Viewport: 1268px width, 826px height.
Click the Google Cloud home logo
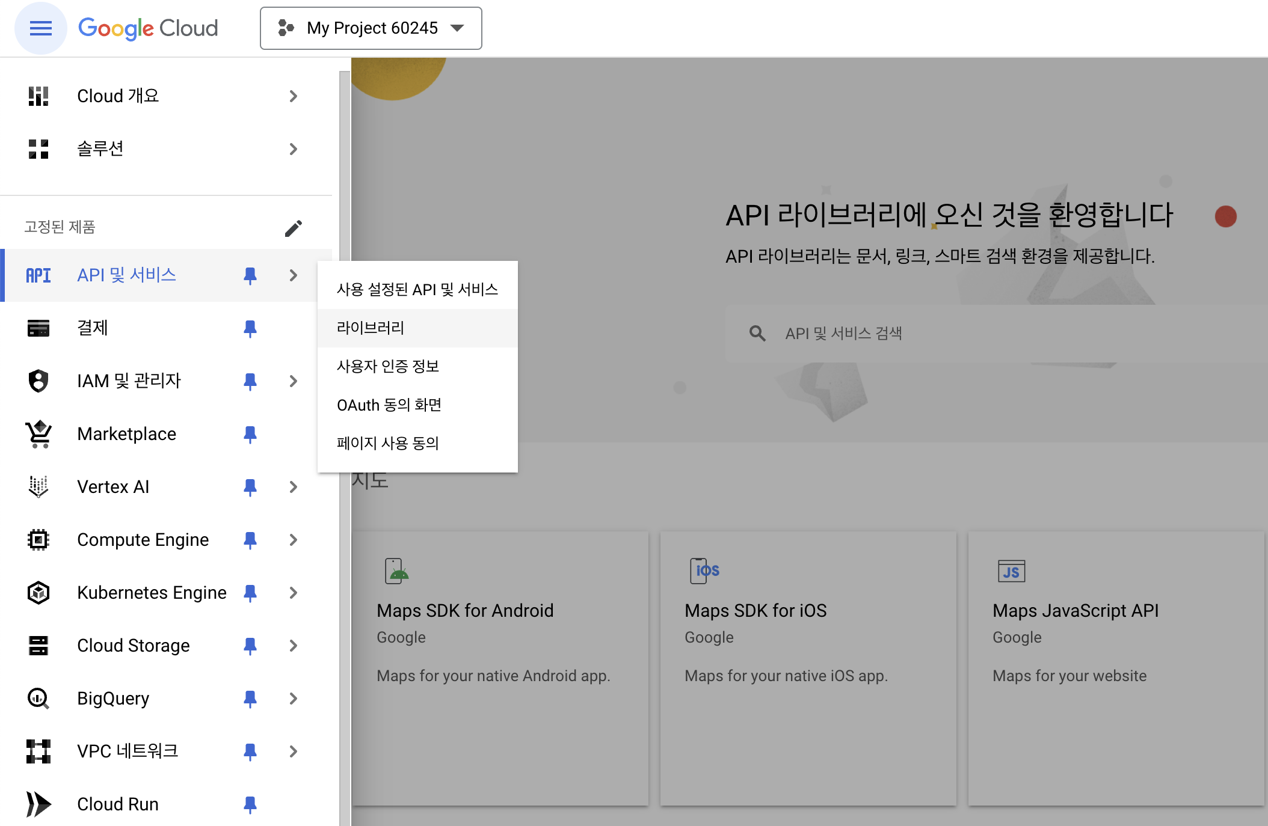148,28
